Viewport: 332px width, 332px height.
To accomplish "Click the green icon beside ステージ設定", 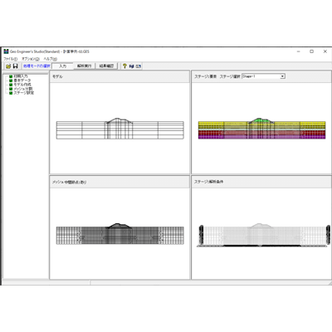I will click(x=11, y=93).
